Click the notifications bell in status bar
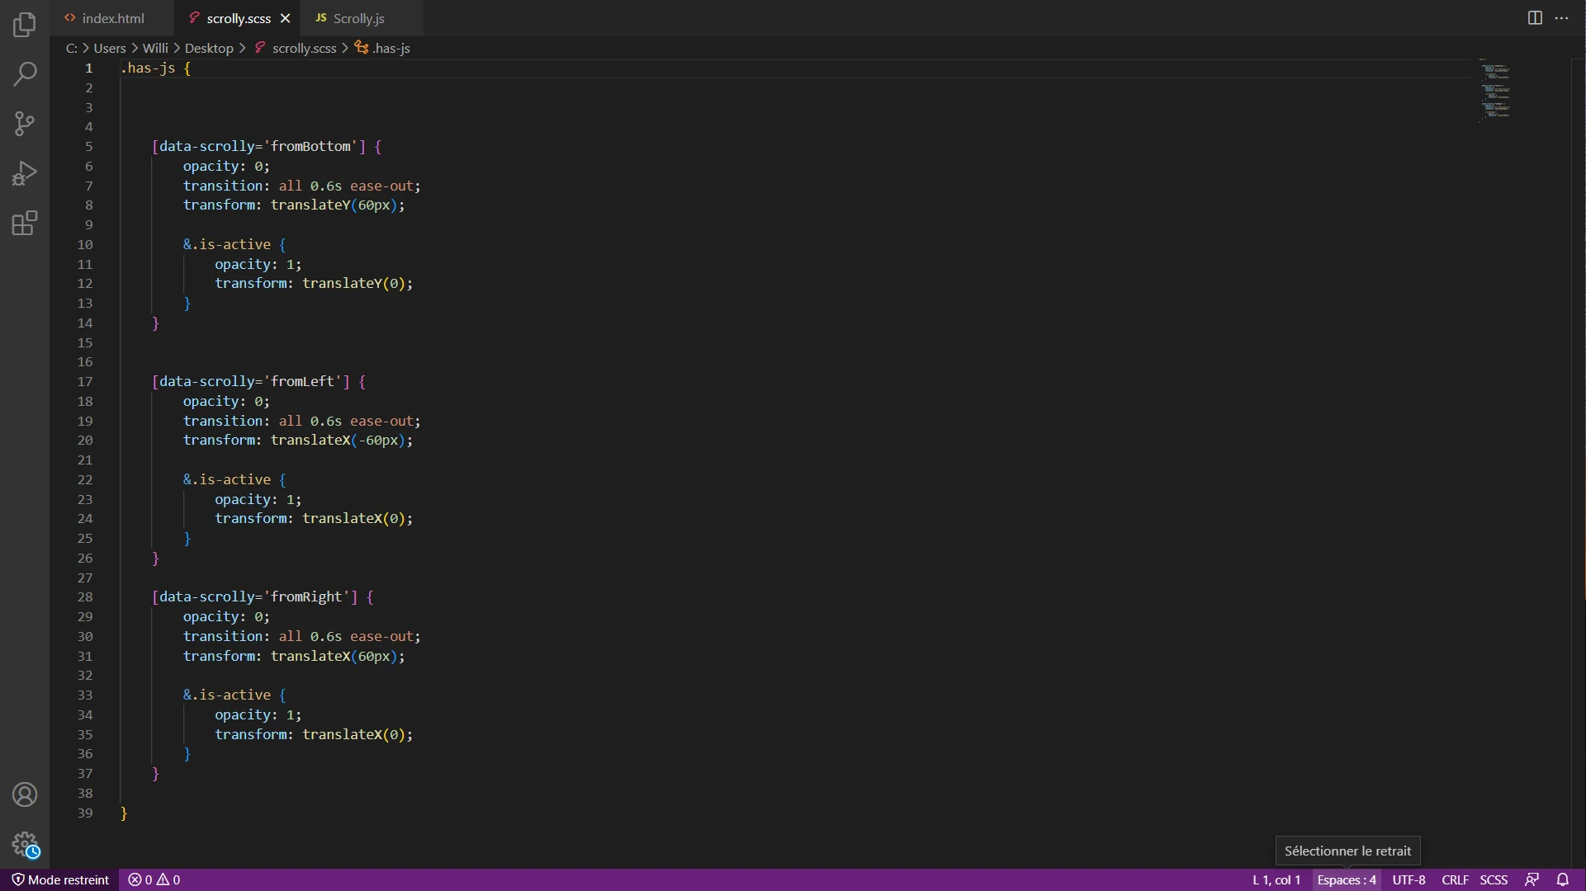The image size is (1586, 891). point(1562,879)
